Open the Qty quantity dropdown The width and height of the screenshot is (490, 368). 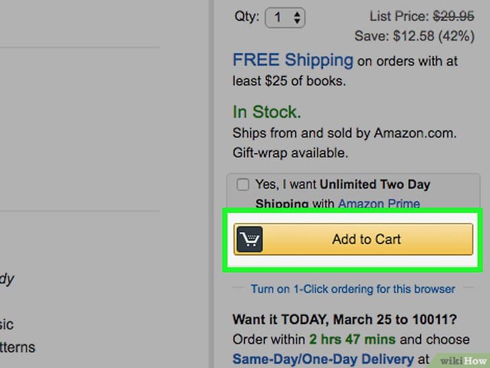click(x=285, y=18)
